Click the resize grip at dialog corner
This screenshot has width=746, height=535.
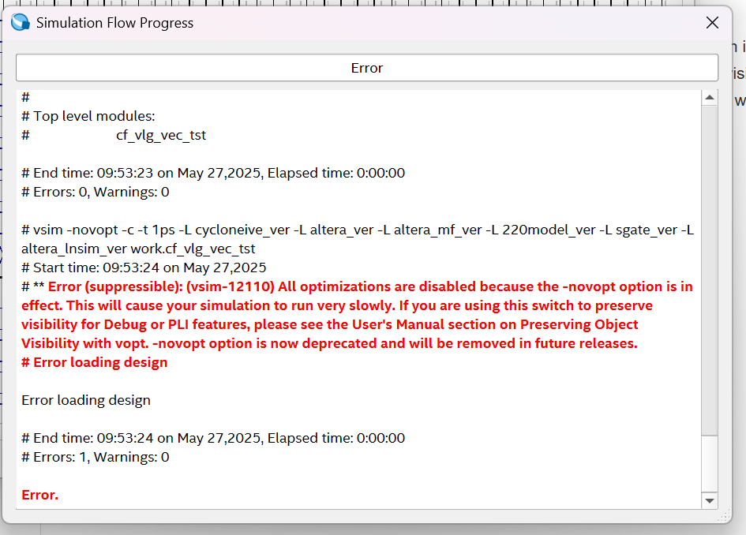[x=725, y=516]
